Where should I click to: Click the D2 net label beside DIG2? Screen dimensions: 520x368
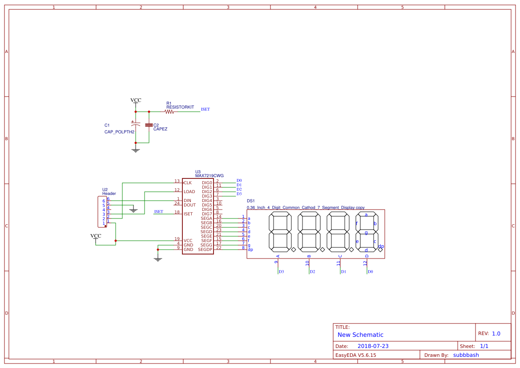239,190
